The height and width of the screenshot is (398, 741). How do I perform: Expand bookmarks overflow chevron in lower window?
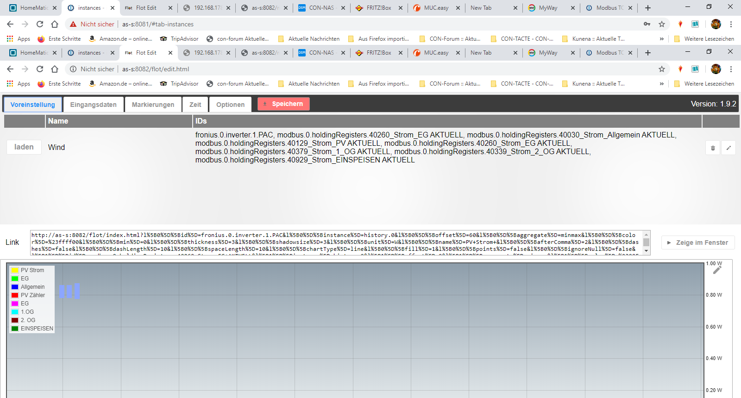point(662,84)
